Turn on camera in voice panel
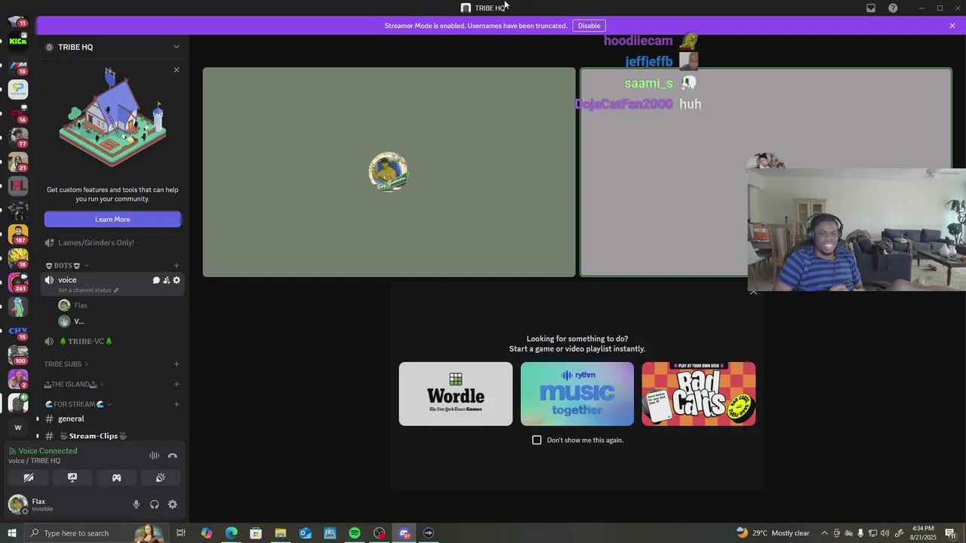 [x=29, y=477]
